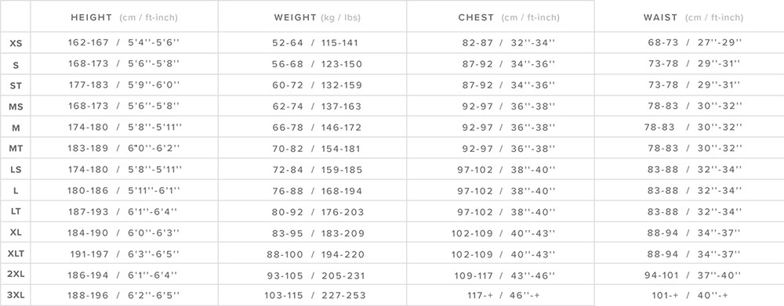Select the MT size row label
Image resolution: width=784 pixels, height=306 pixels.
point(16,148)
